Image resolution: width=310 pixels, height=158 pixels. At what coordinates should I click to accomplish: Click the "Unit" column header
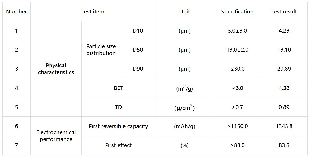point(184,12)
